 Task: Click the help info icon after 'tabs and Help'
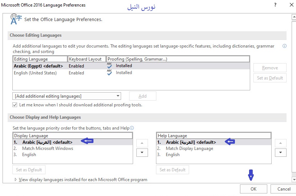tap(132, 128)
